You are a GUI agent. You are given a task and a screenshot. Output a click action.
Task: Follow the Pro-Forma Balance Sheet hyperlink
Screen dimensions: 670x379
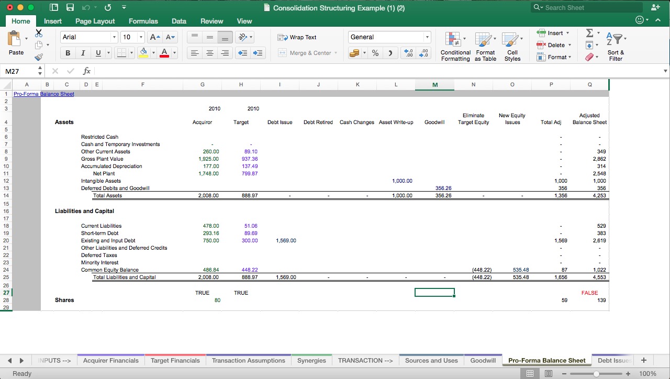click(x=43, y=94)
